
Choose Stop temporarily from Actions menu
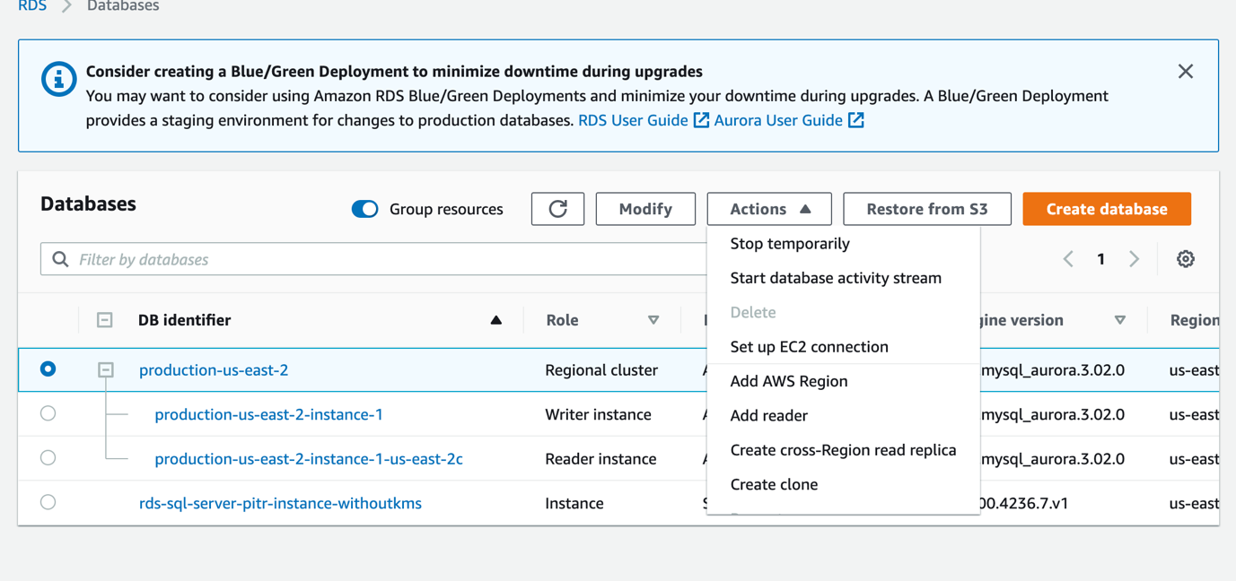(x=789, y=244)
